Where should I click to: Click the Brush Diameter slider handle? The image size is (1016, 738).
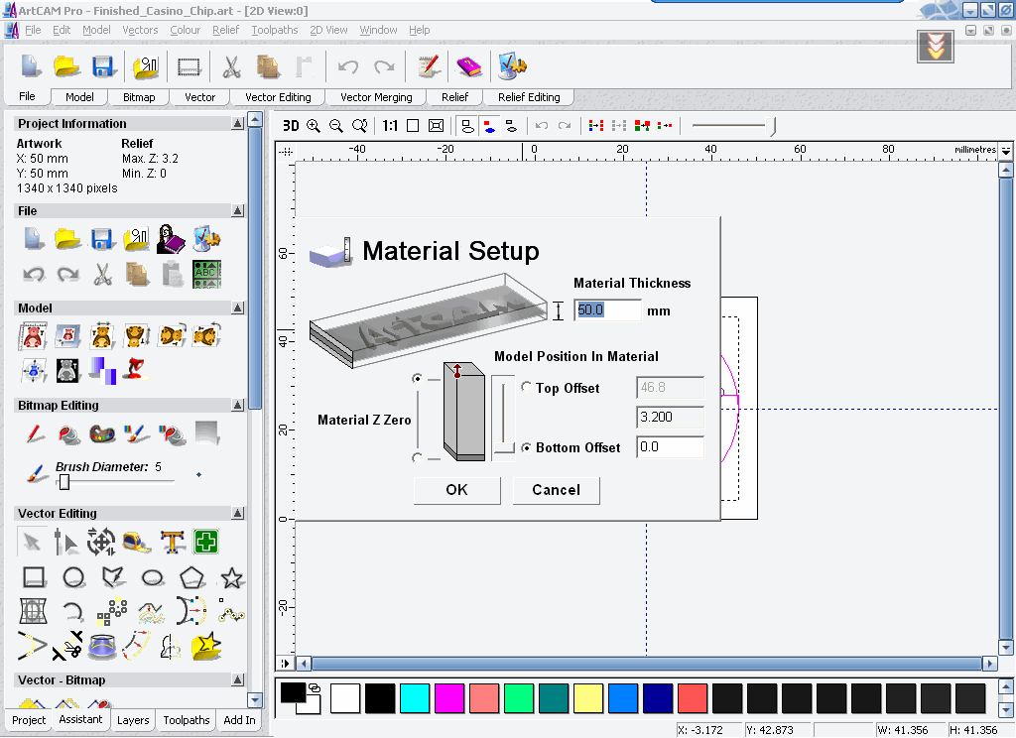64,481
